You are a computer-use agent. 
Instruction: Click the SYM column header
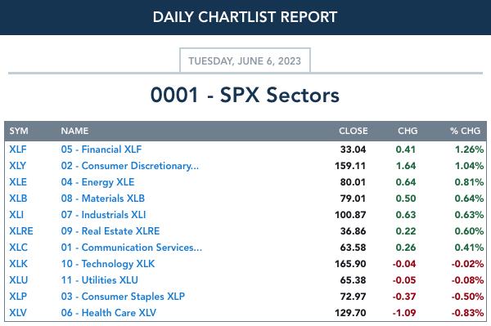coord(19,131)
